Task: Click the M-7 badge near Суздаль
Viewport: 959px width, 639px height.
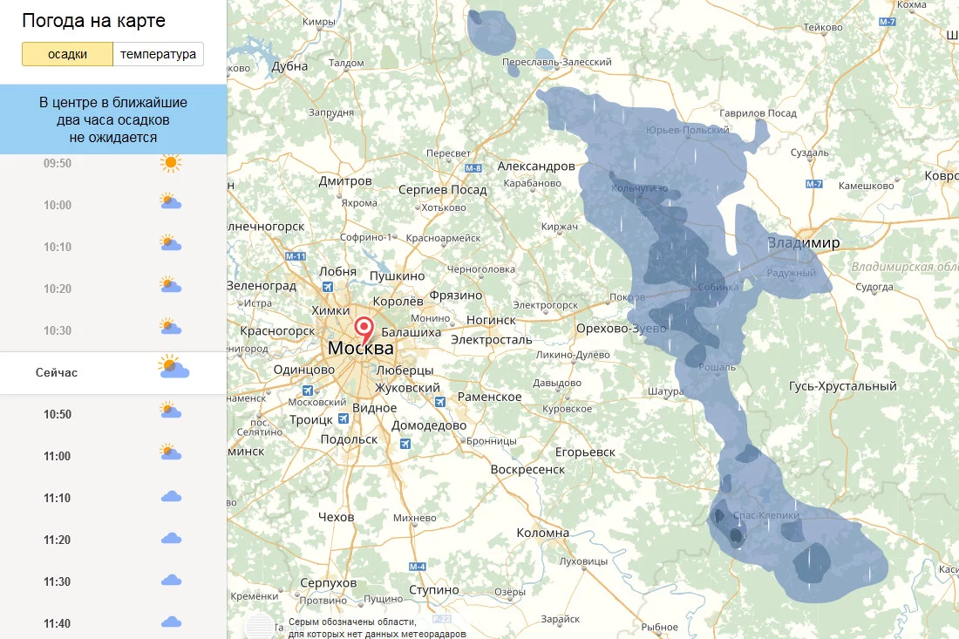Action: coord(813,184)
